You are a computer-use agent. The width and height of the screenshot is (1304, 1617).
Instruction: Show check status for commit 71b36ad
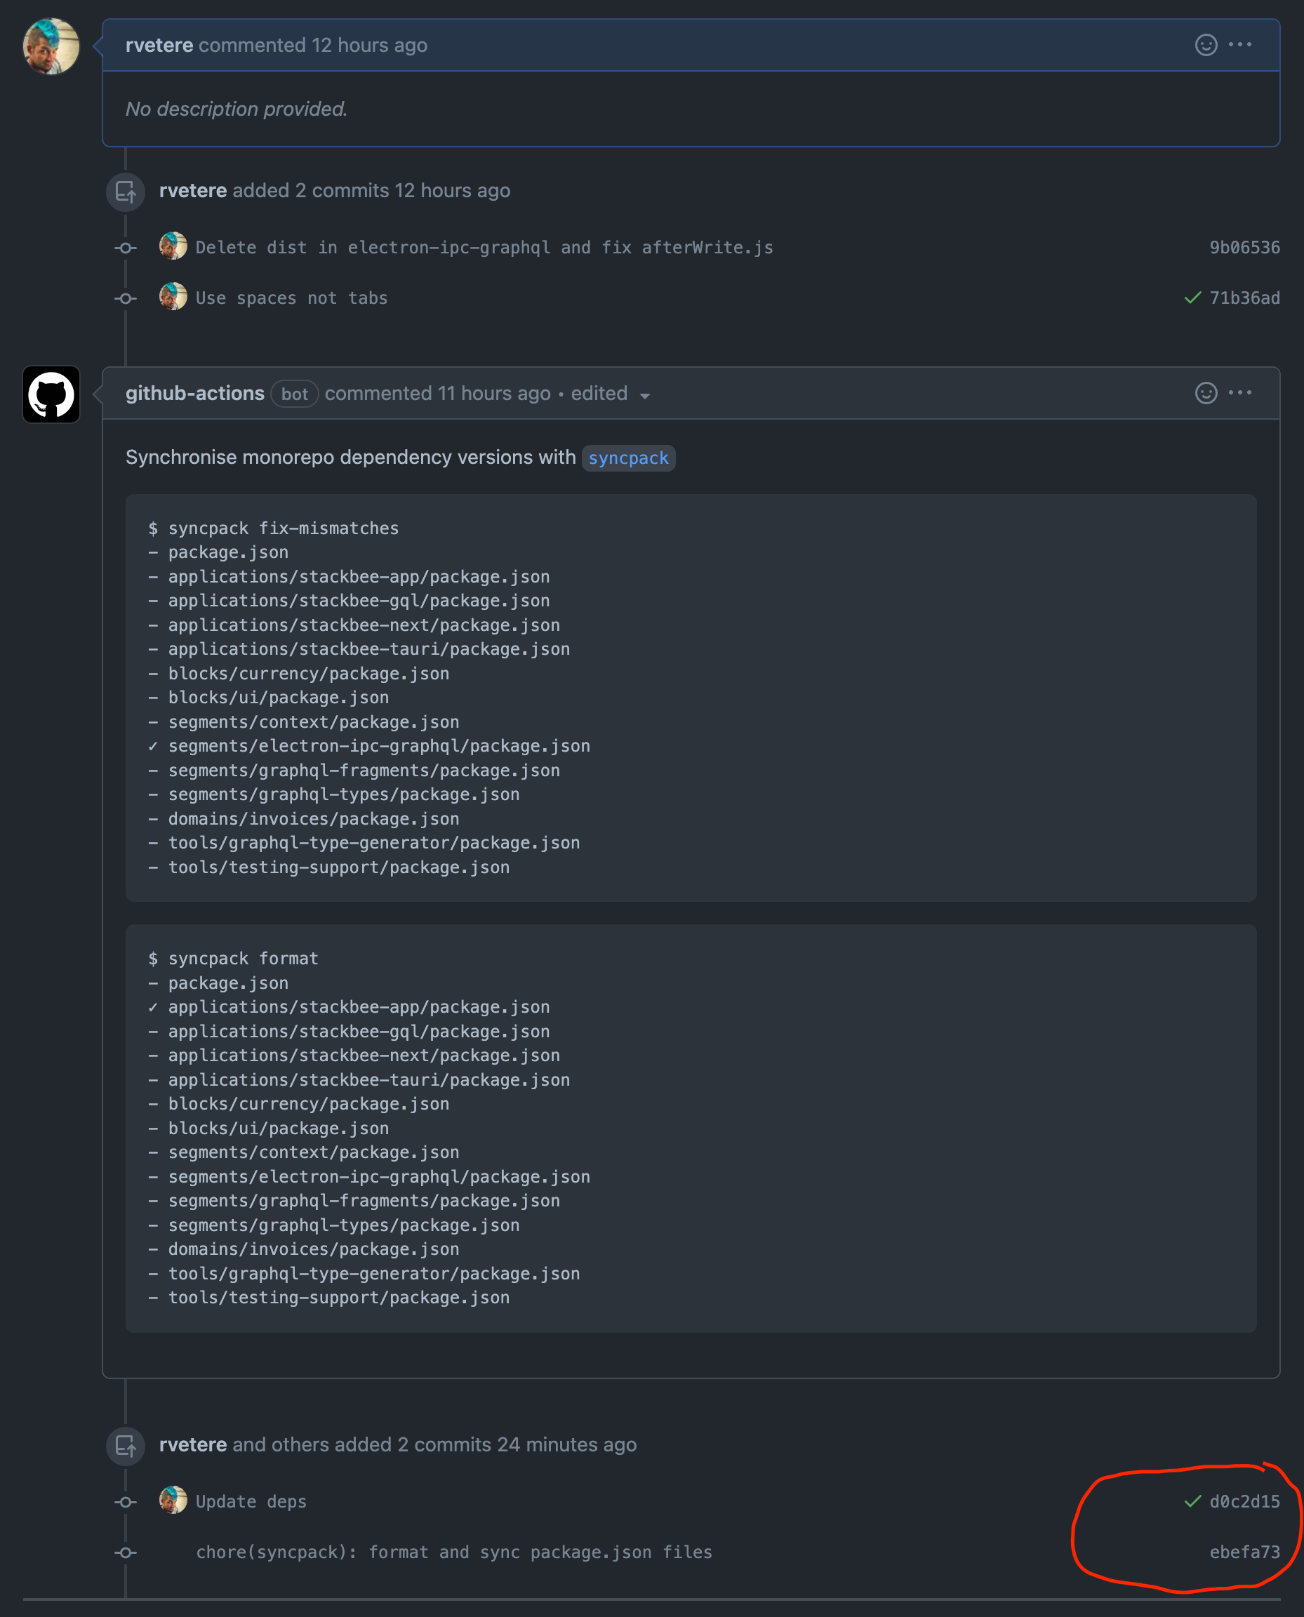(x=1192, y=298)
